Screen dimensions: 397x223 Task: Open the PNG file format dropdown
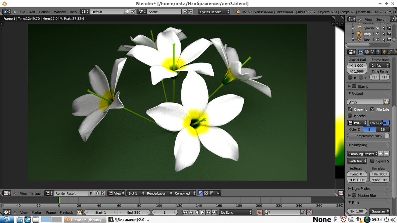click(x=357, y=123)
